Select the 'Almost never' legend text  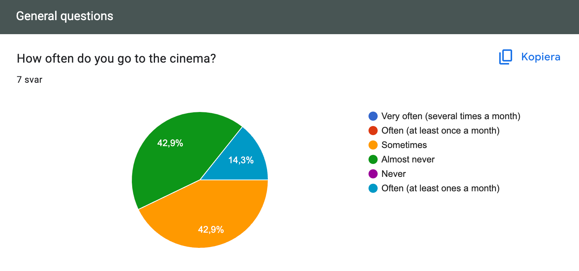(408, 159)
